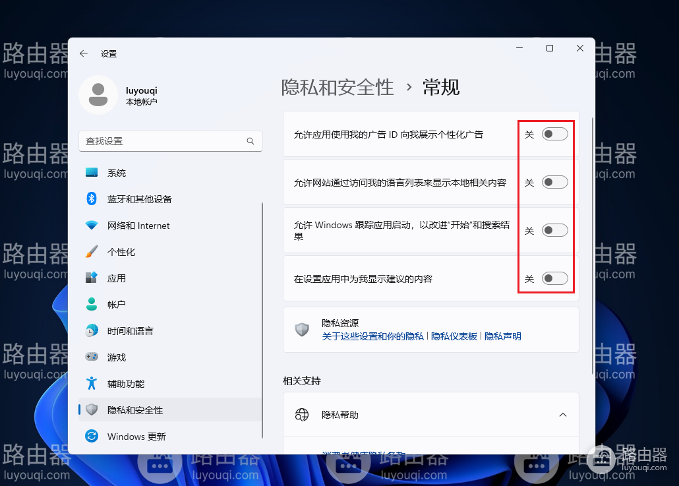Go to 时间和语言 settings
Image resolution: width=679 pixels, height=486 pixels.
click(170, 331)
